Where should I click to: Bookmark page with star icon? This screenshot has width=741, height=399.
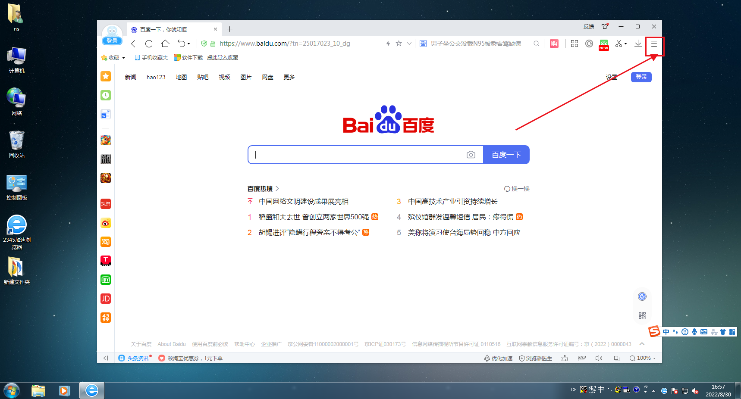click(399, 44)
